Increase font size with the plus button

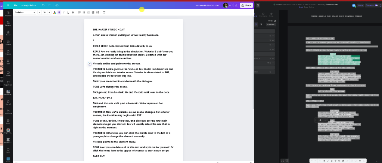pos(49,12)
